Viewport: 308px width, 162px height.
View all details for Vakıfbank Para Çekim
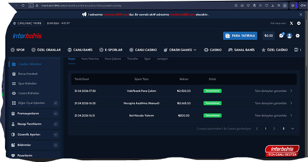point(274,91)
